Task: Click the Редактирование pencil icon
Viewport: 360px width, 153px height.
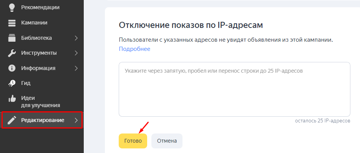Action: click(12, 120)
